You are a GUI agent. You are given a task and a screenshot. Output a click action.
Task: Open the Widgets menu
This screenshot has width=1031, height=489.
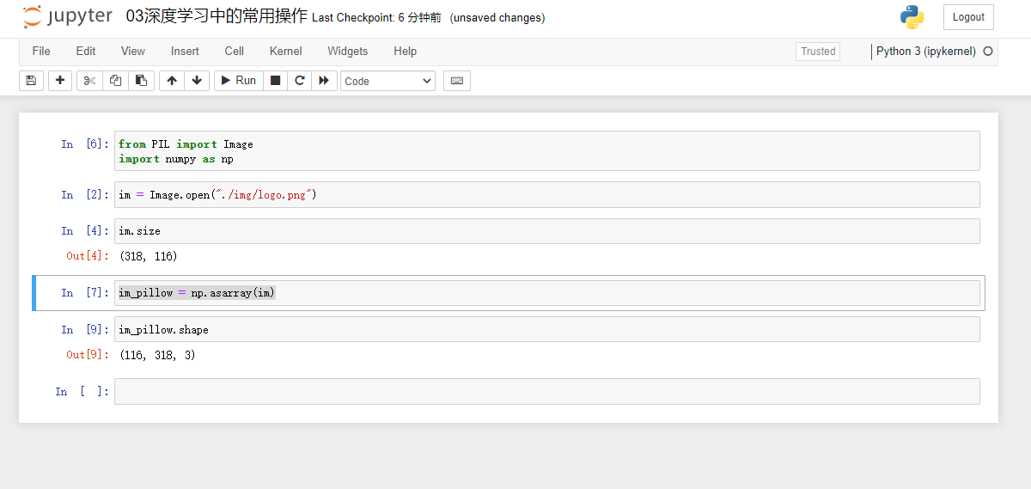(x=348, y=52)
